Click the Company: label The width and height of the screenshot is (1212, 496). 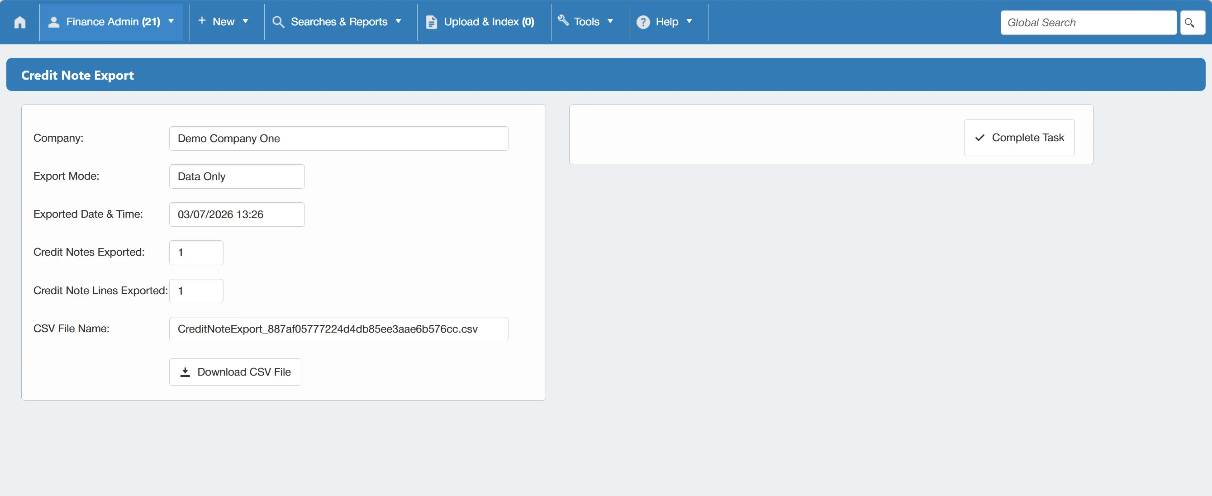click(58, 138)
